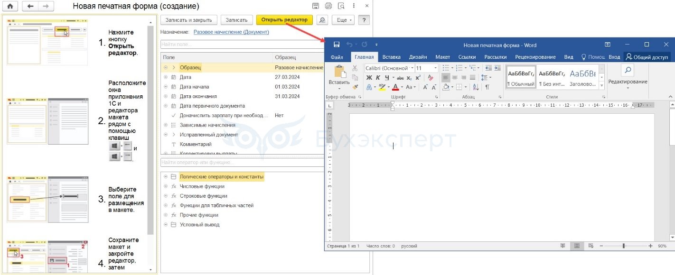Click the Записать button
Screen dimensions: 675x275
click(x=236, y=20)
